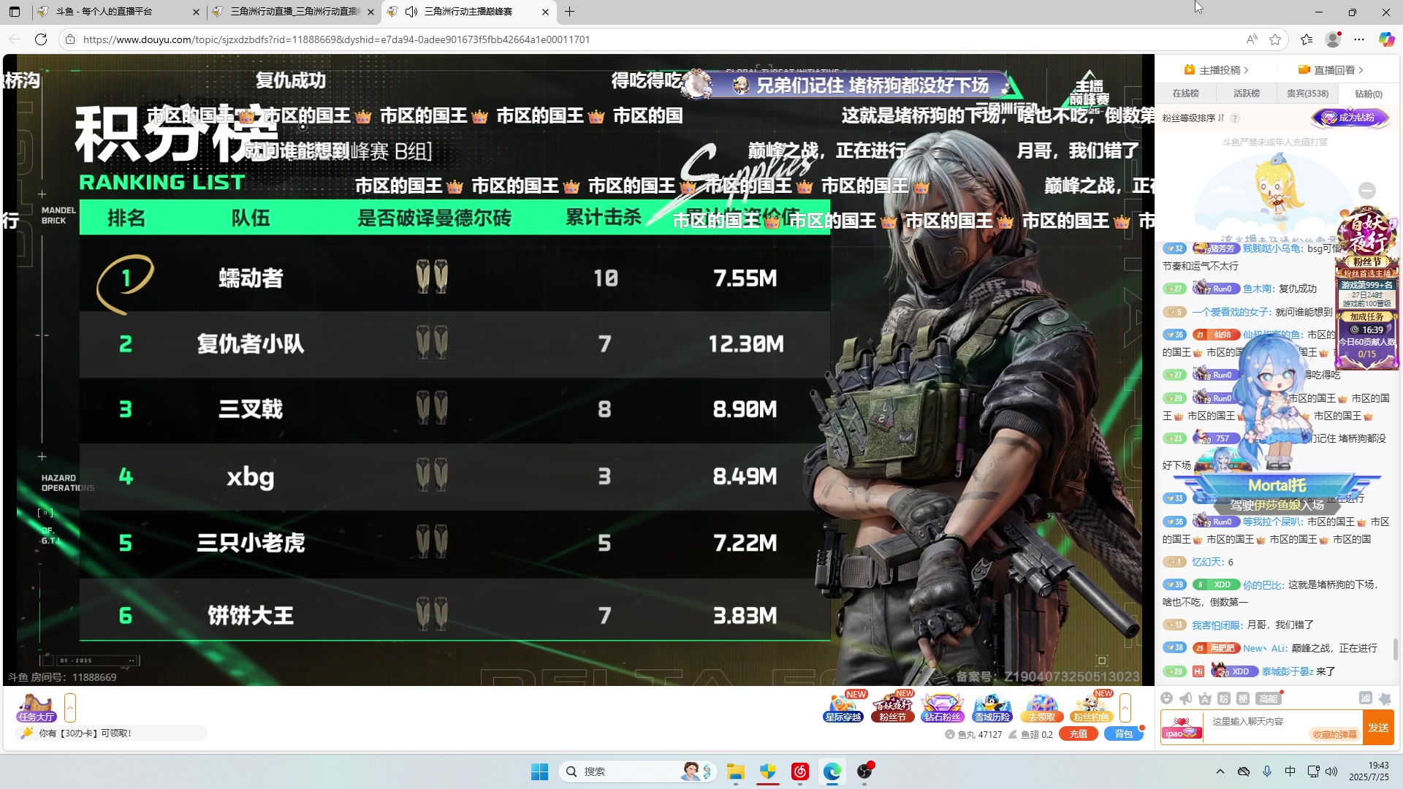Switch to the 活跃榜 tab
The image size is (1403, 789).
tap(1247, 94)
